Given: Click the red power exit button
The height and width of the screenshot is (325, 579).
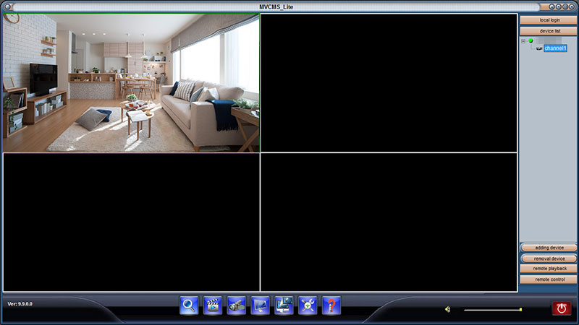Looking at the screenshot, I should click(562, 308).
